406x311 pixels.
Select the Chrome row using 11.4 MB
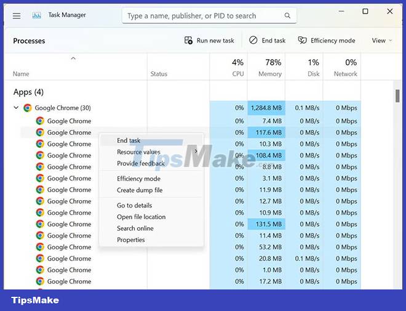(183, 235)
